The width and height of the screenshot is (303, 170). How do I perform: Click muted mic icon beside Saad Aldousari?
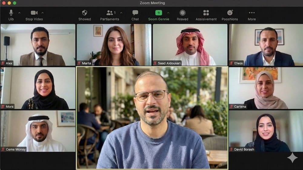155,63
